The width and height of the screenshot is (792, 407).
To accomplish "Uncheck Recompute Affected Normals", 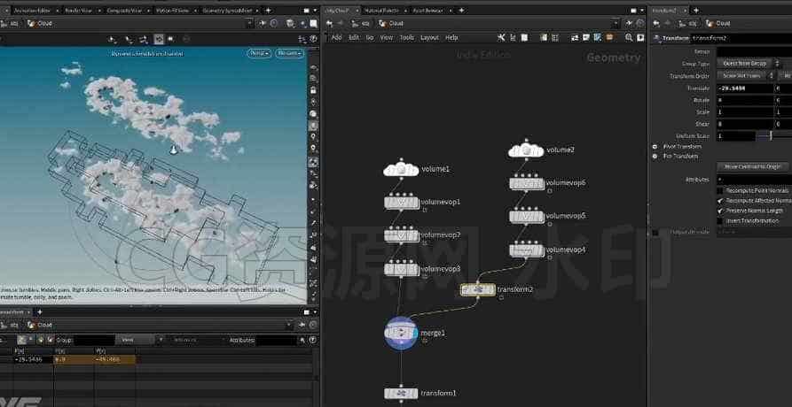I will [720, 201].
